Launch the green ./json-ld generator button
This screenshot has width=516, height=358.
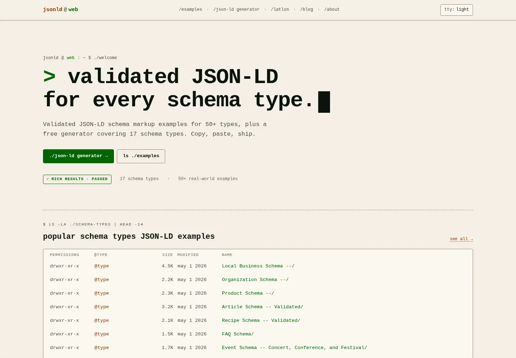78,156
